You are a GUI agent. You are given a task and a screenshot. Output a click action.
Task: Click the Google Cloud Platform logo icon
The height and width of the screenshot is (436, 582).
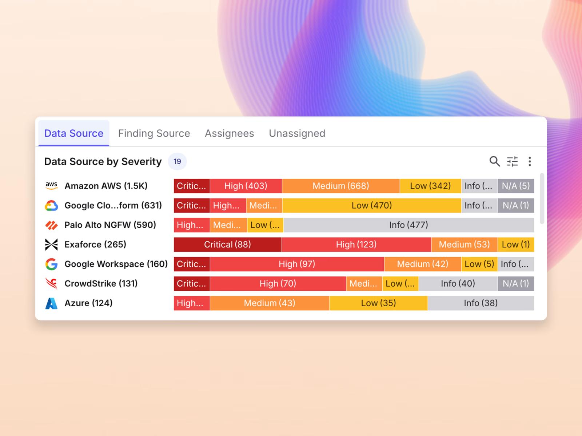(51, 205)
